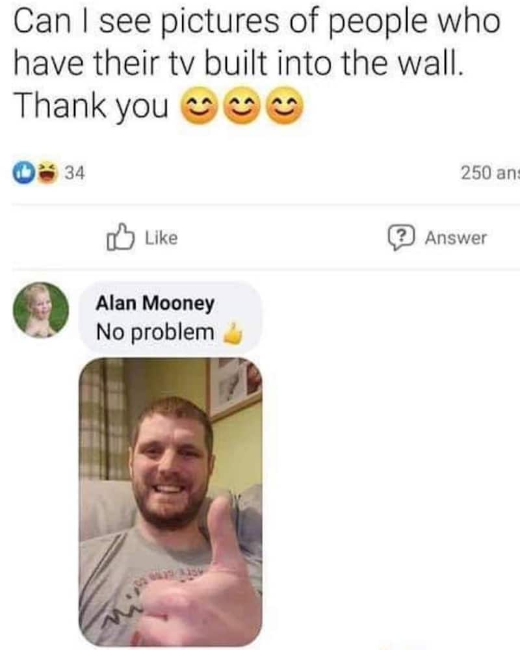Select the laughing haha reaction icon
520x650 pixels.
click(47, 173)
